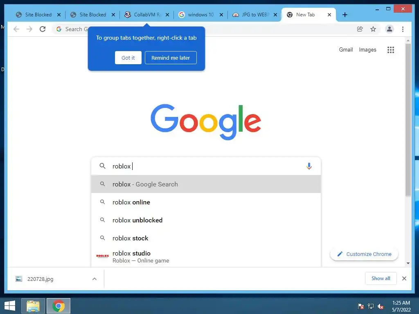Minimize the Chrome window
The width and height of the screenshot is (419, 314).
377,9
